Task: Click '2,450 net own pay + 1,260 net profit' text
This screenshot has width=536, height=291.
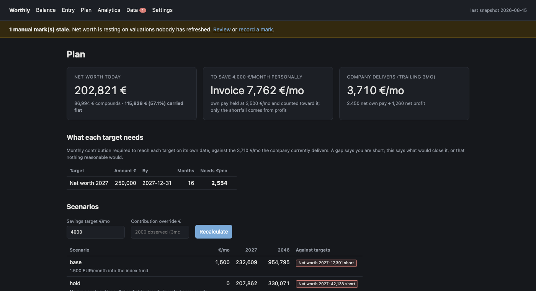Action: 386,103
